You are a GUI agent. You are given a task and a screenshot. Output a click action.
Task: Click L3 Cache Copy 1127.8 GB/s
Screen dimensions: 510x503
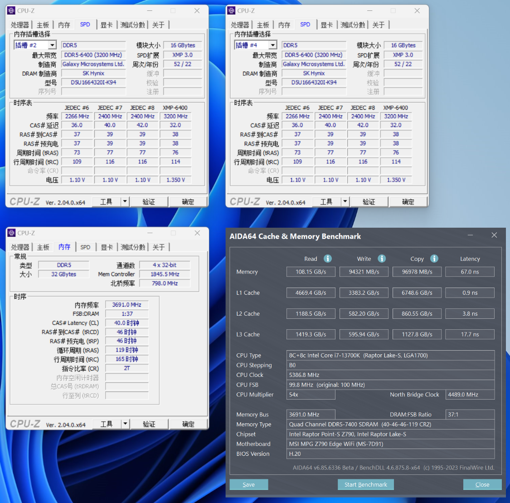click(417, 334)
